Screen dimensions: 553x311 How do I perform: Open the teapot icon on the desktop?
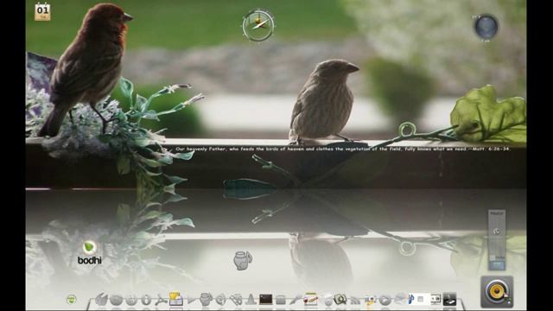[243, 261]
